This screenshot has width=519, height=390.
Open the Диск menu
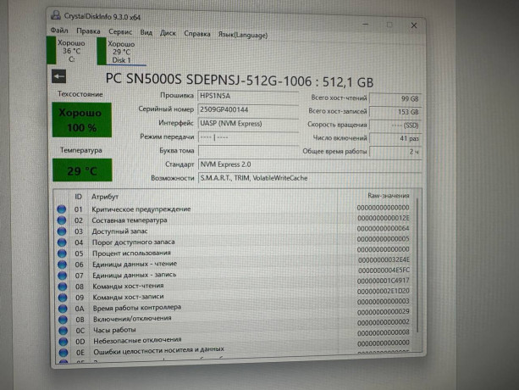point(168,33)
